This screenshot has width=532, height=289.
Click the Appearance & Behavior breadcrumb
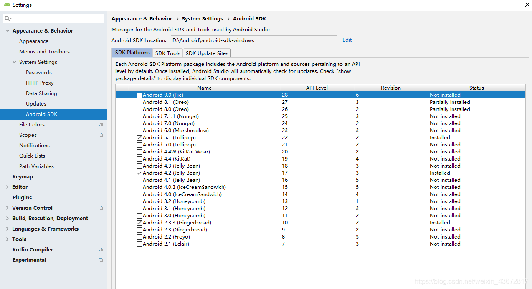[142, 19]
